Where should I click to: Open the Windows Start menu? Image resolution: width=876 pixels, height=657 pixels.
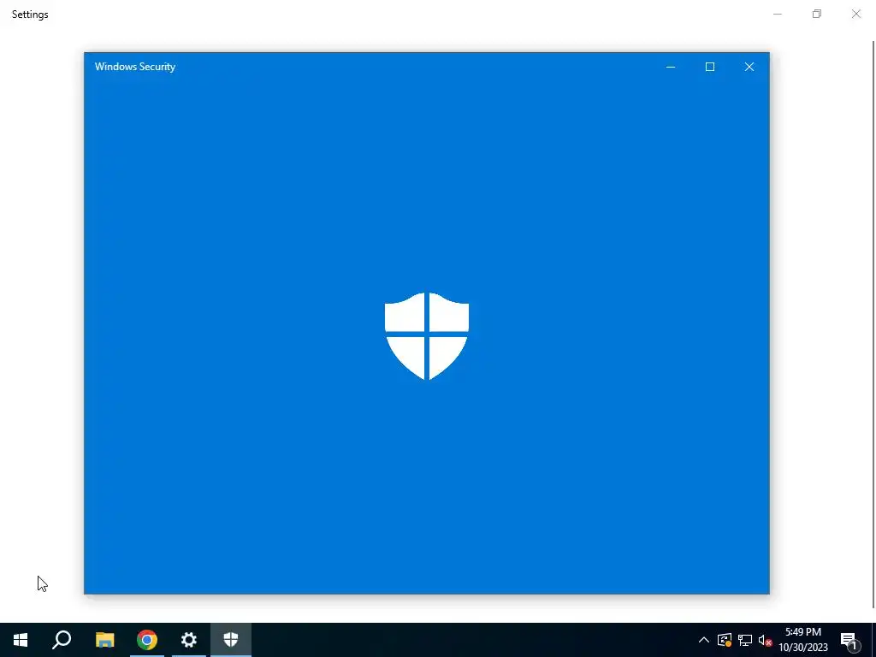point(21,640)
